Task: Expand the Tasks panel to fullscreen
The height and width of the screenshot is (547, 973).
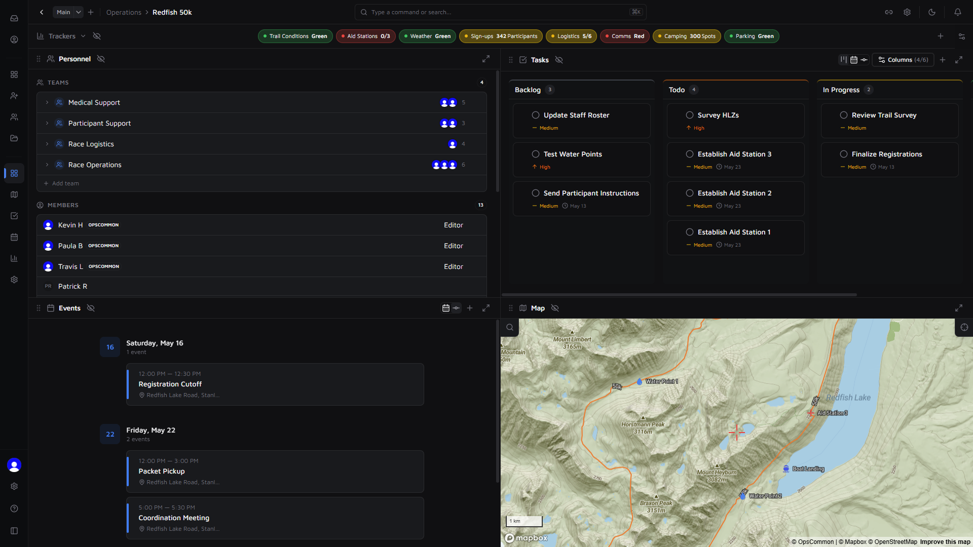Action: (x=959, y=60)
